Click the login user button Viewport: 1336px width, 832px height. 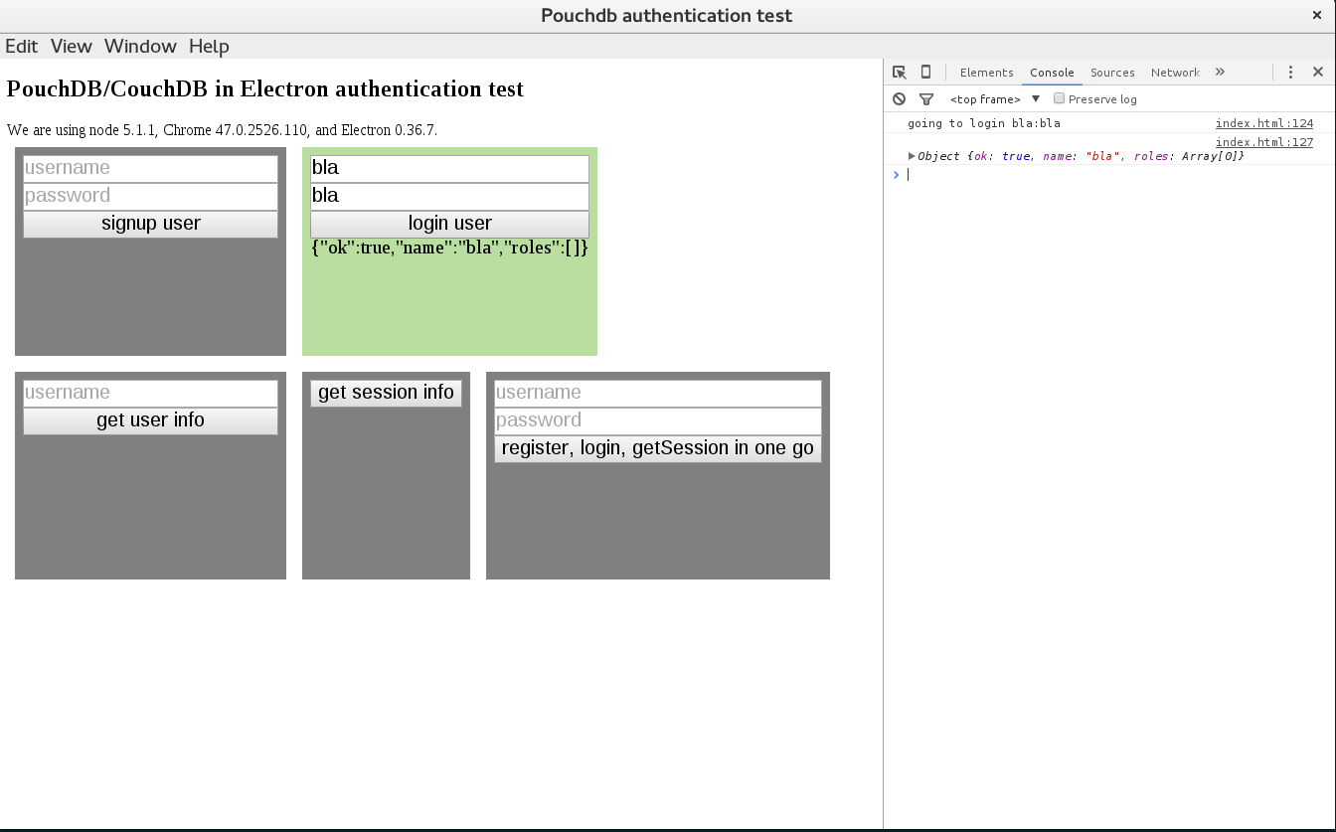[x=450, y=224]
